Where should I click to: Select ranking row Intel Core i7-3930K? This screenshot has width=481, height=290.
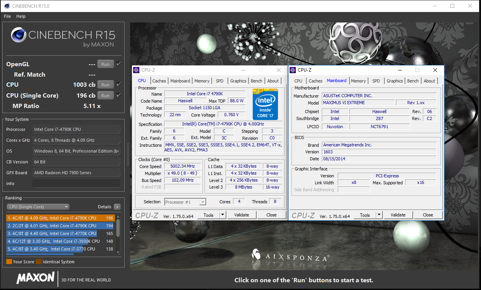tap(60, 241)
